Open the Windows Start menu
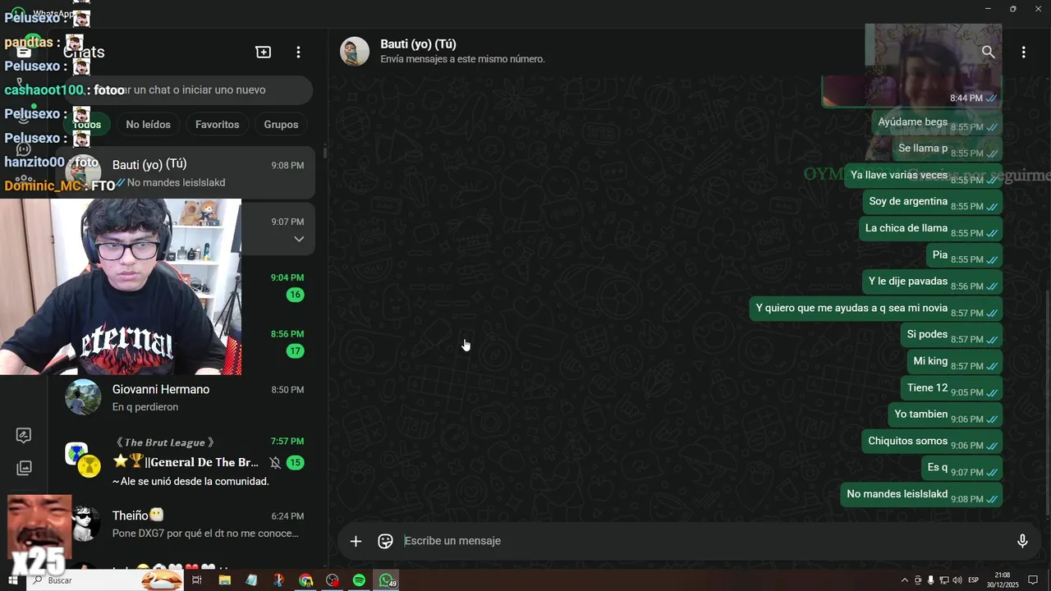This screenshot has width=1051, height=591. tap(12, 580)
